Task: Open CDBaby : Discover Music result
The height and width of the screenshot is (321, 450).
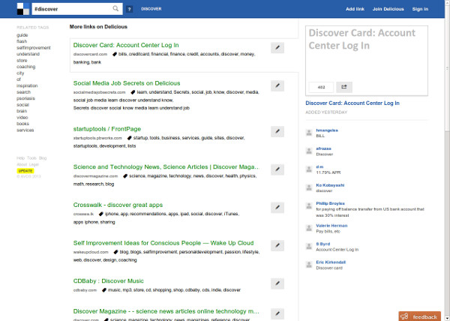Action: click(109, 280)
